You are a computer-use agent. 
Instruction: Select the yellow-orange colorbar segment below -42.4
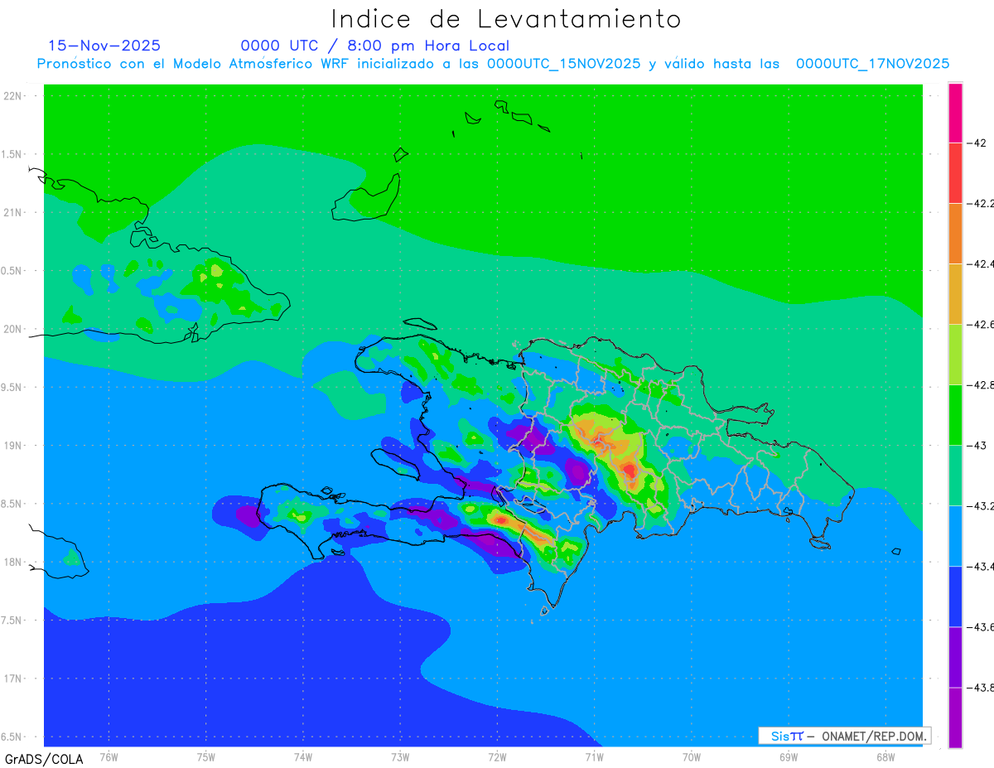pyautogui.click(x=955, y=293)
